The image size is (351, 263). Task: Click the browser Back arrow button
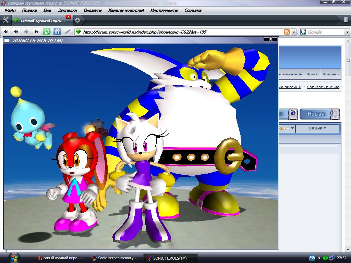tap(16, 32)
